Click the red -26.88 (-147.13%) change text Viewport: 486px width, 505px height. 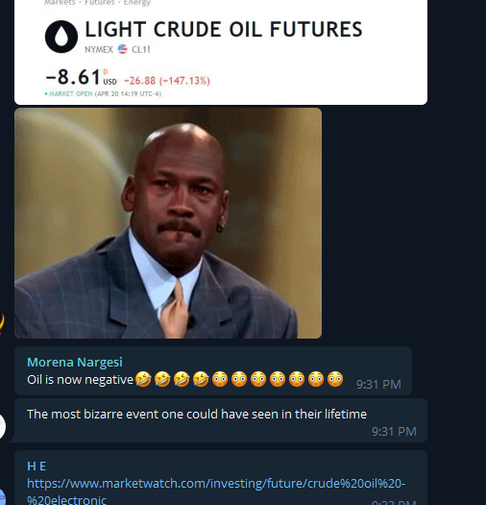tap(167, 81)
